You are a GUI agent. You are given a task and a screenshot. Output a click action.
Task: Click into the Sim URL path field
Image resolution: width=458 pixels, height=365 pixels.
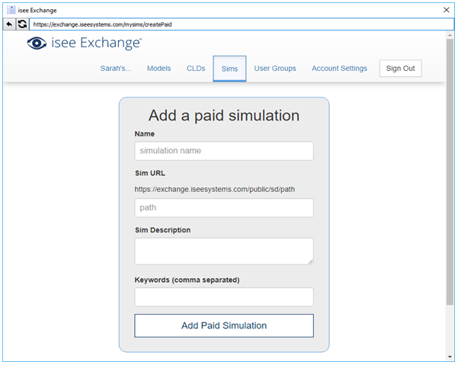(x=224, y=207)
